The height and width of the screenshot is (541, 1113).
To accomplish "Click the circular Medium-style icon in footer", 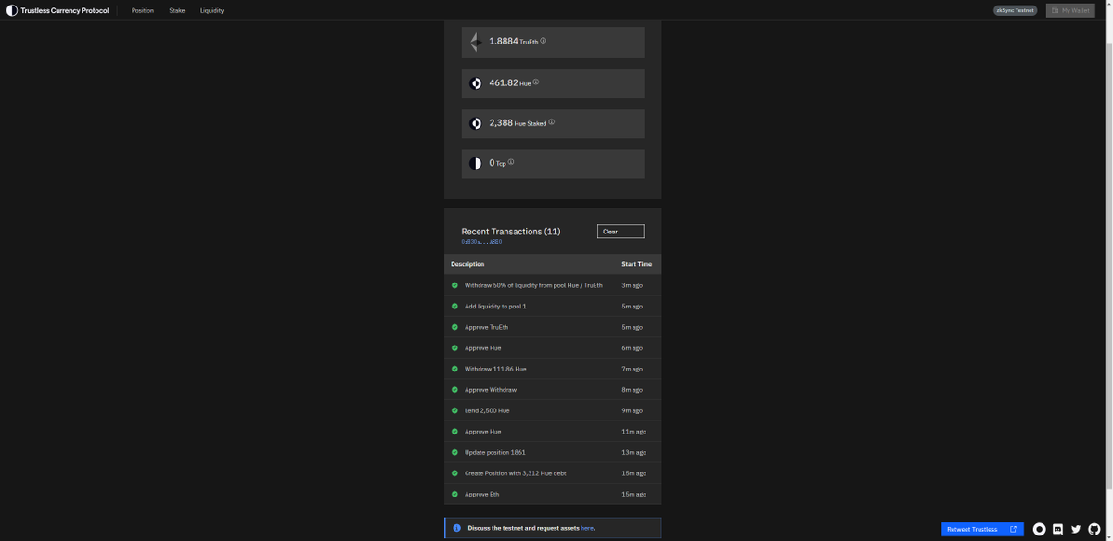I will point(1039,529).
